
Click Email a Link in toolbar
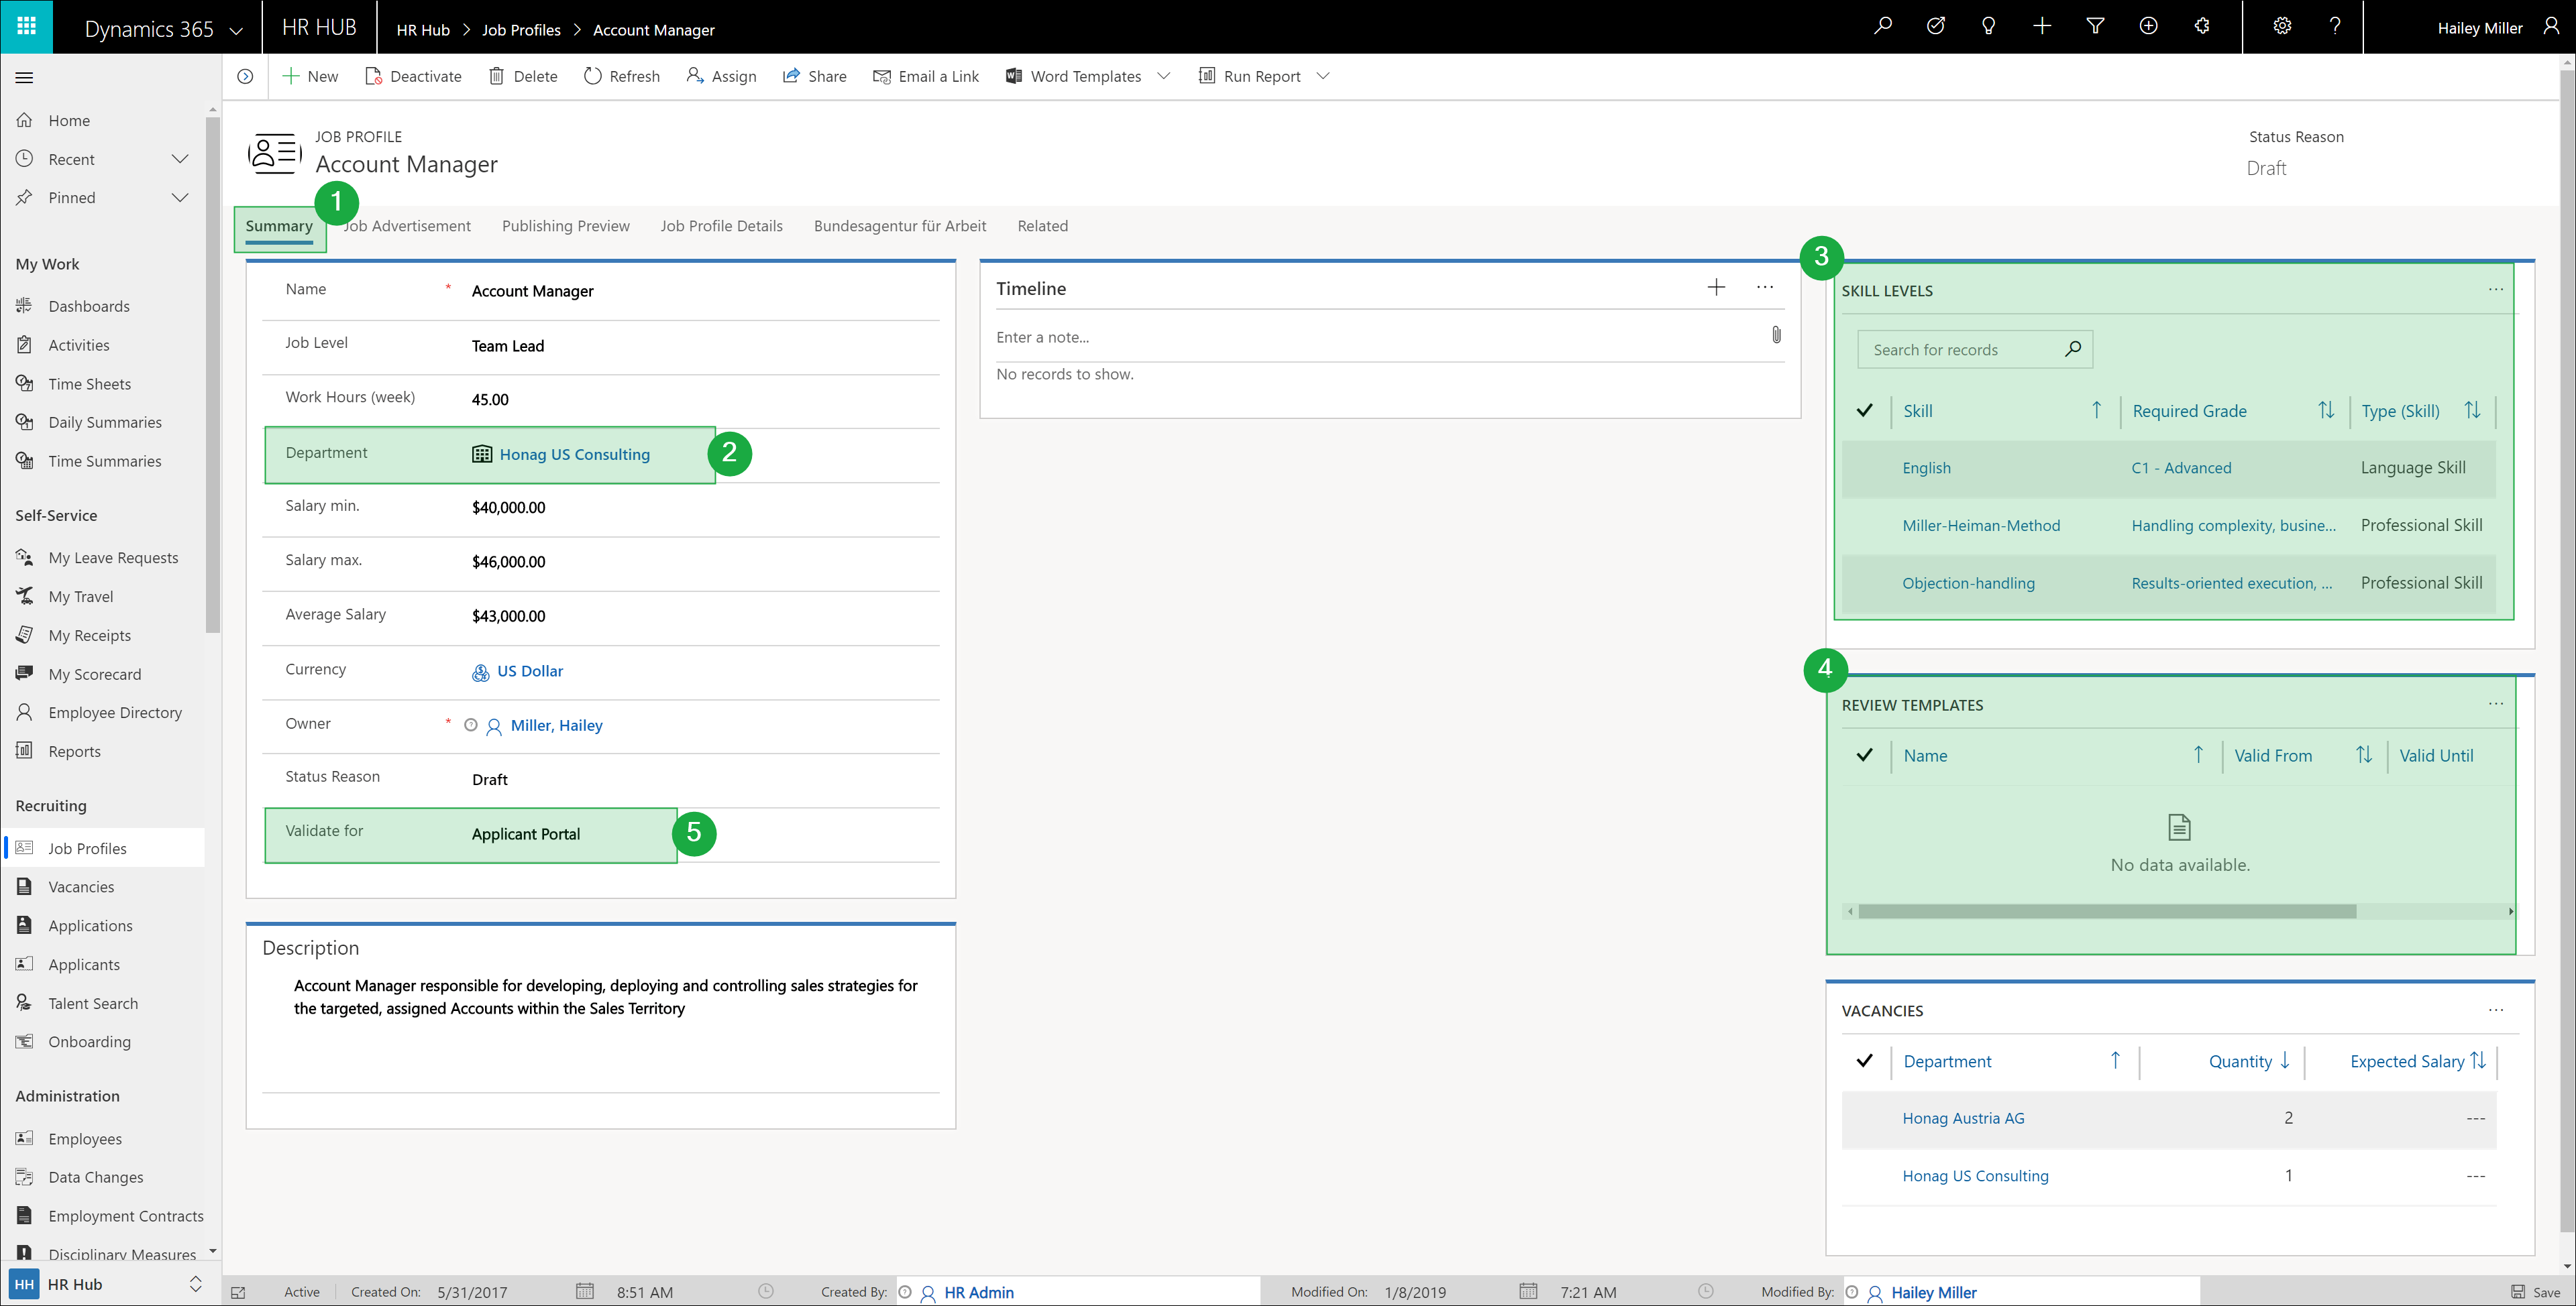(x=926, y=76)
